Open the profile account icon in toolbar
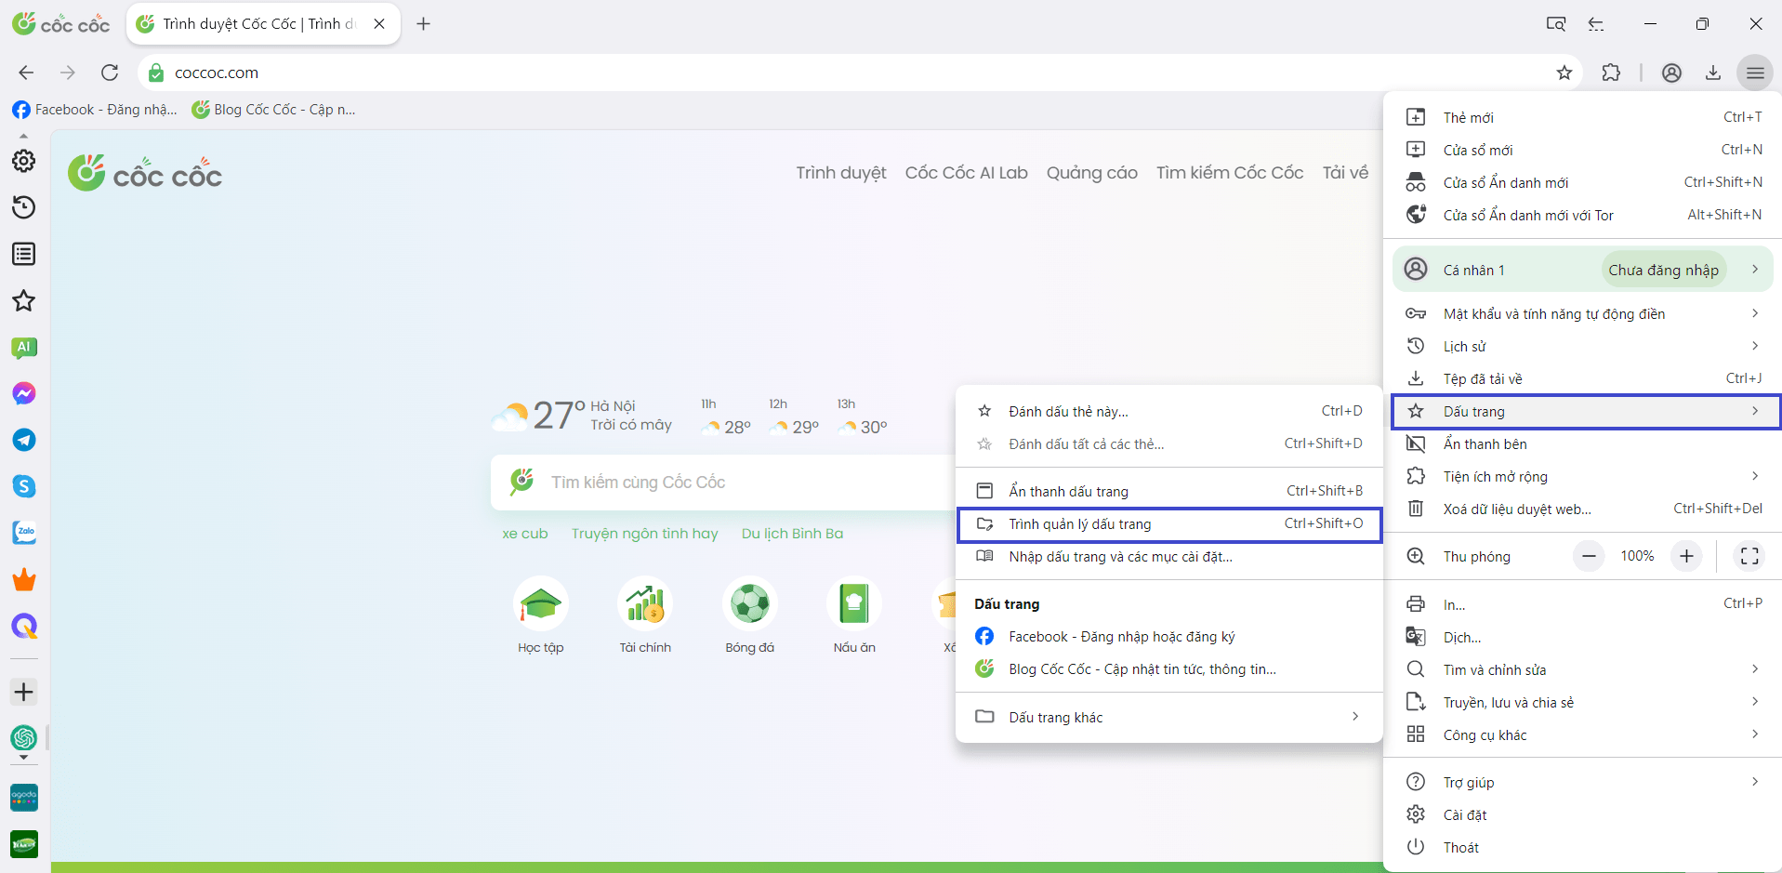Image resolution: width=1782 pixels, height=873 pixels. click(x=1671, y=73)
